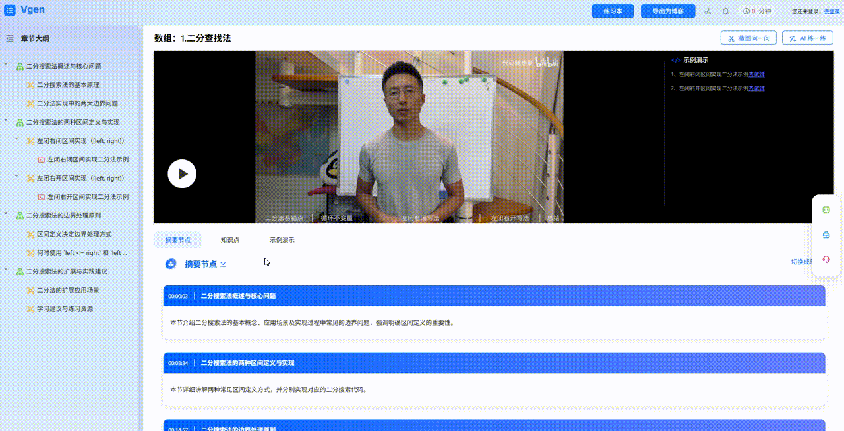Click the 章节大纲 sidebar title

coord(35,38)
